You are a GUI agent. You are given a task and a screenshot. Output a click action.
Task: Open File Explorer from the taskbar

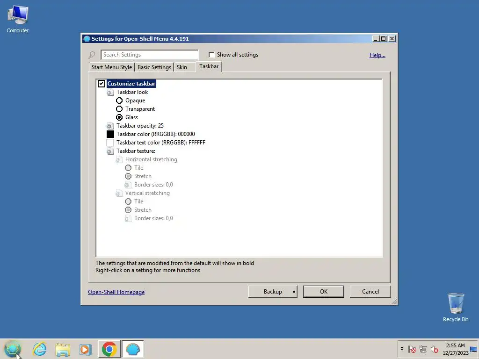click(63, 349)
